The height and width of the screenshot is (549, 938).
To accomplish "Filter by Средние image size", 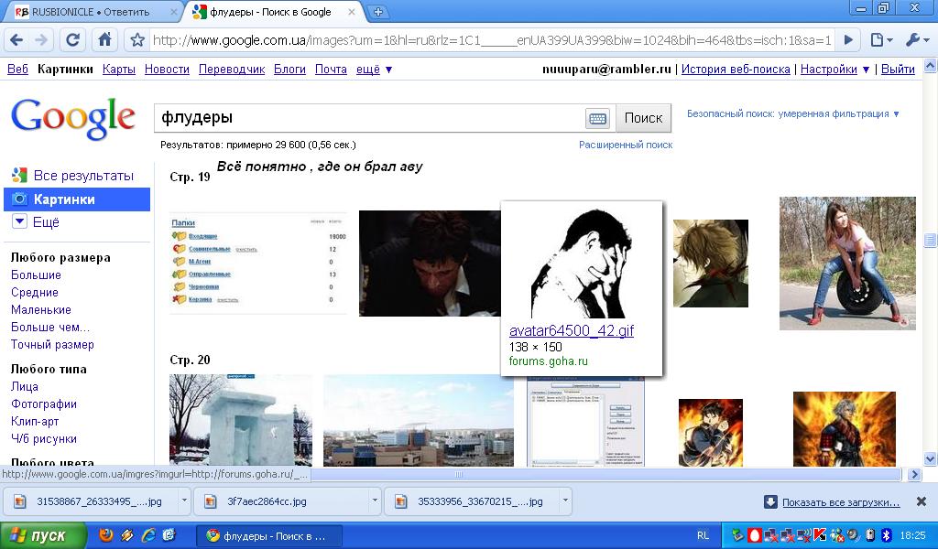I will (35, 292).
